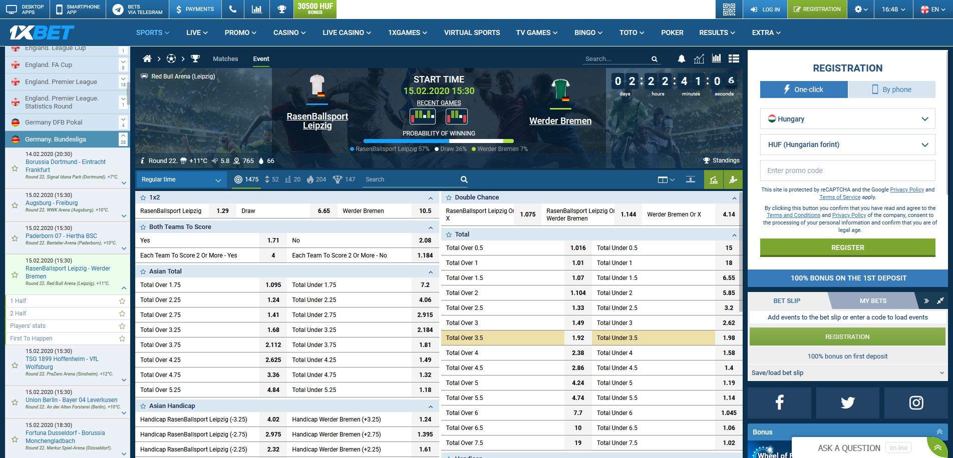Collapse the Bonus panel
The height and width of the screenshot is (458, 953).
[939, 432]
